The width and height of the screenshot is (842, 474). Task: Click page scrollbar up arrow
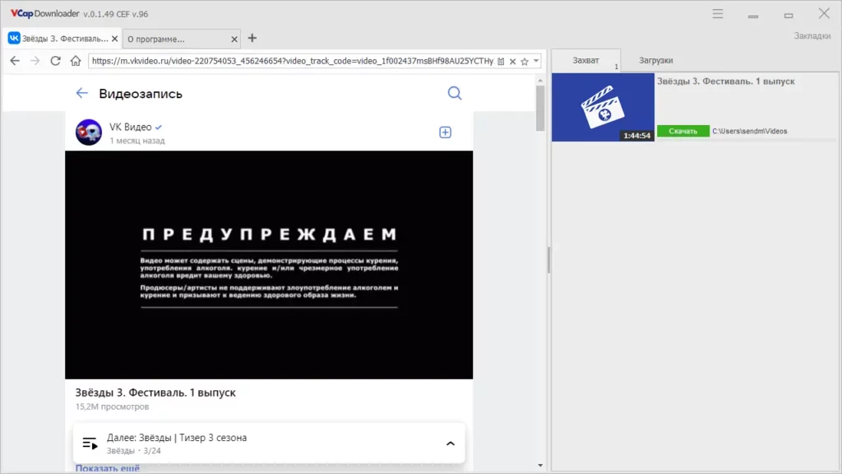540,81
